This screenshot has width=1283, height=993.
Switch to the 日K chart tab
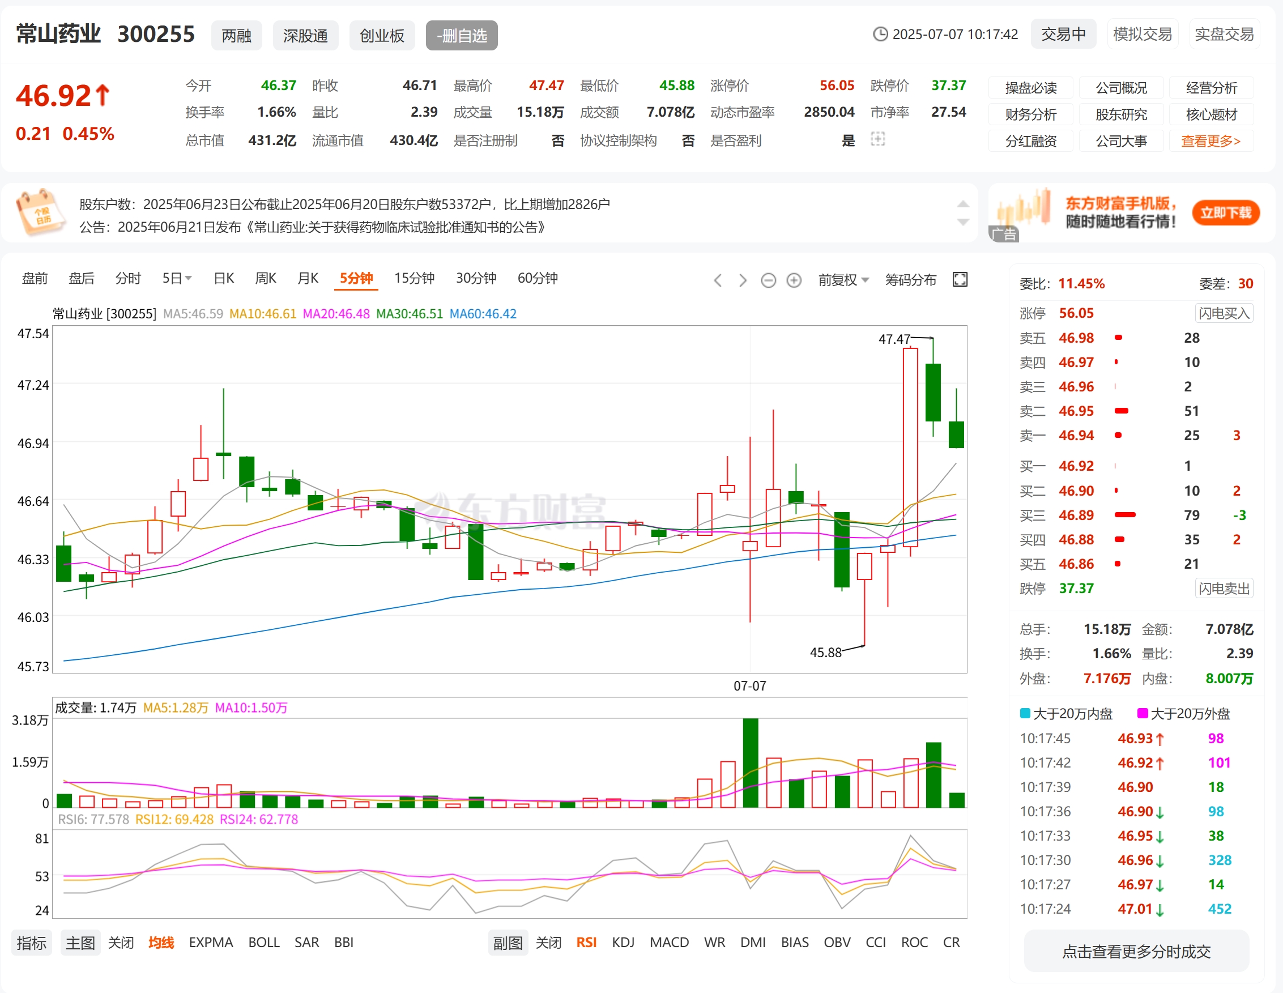(224, 278)
